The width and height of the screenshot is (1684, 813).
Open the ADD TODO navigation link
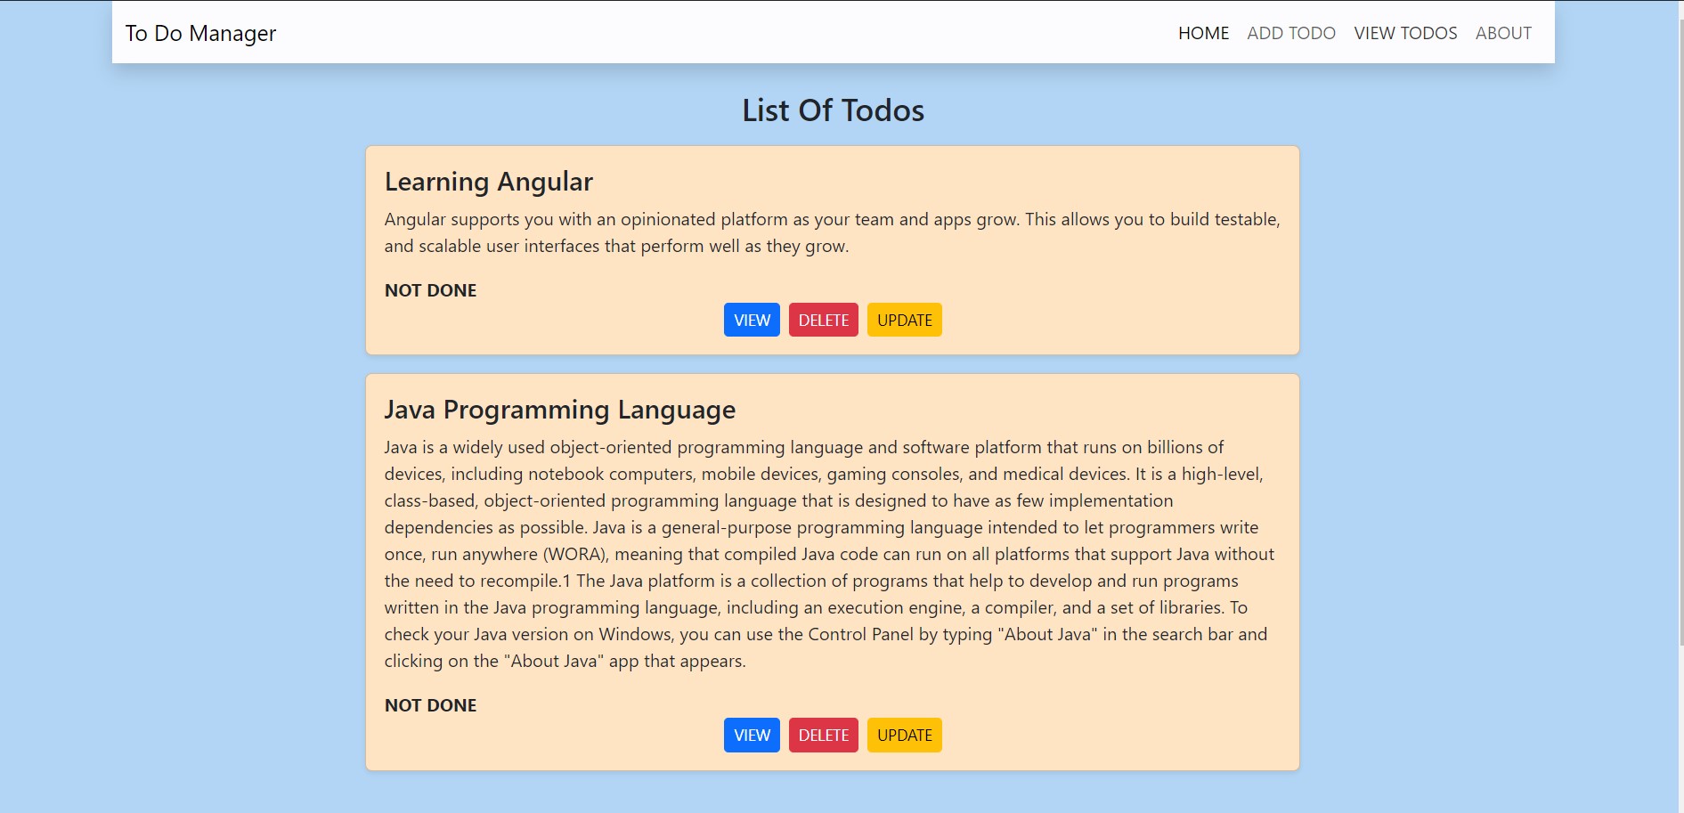[x=1290, y=33]
